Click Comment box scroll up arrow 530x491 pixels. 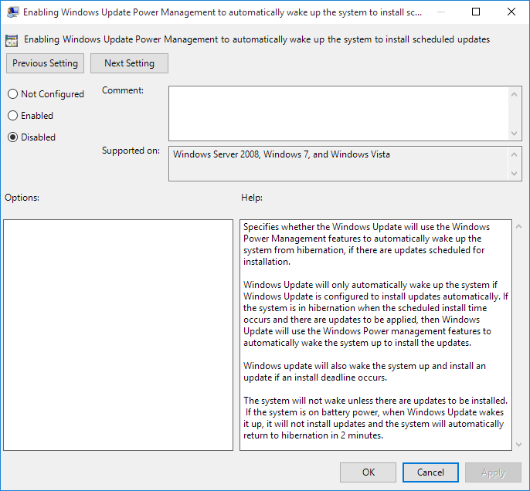(514, 94)
